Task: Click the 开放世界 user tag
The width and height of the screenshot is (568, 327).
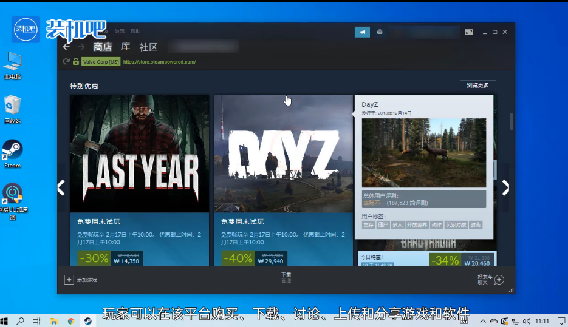Action: tap(417, 224)
